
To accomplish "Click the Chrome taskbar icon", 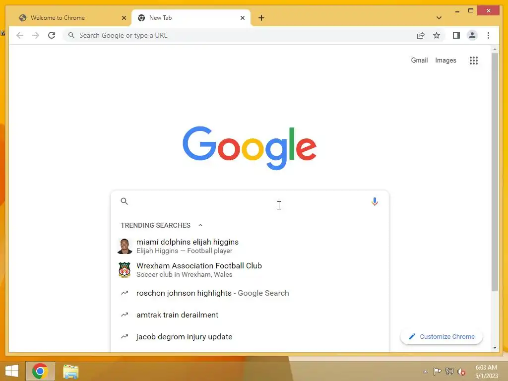I will (40, 371).
